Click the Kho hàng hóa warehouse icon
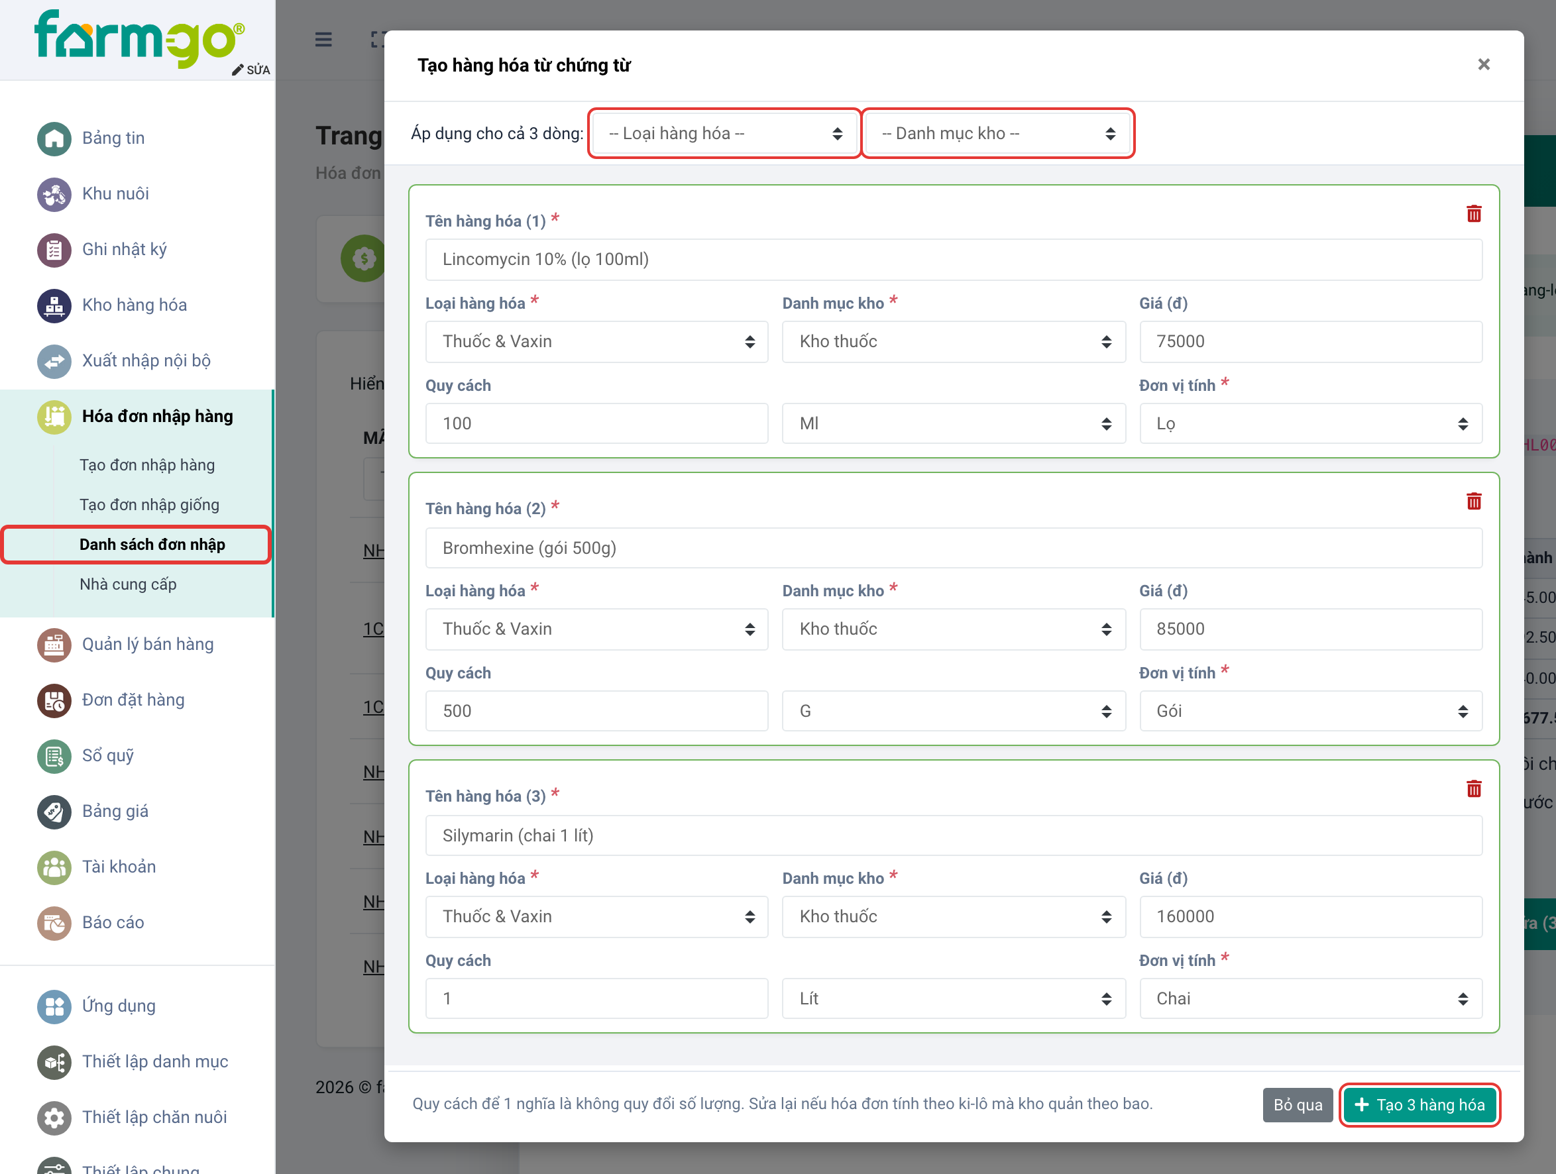The image size is (1556, 1174). coord(54,305)
